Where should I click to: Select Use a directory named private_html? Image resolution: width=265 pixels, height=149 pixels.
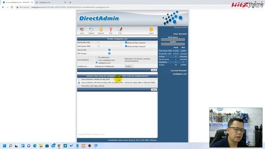tap(79, 79)
